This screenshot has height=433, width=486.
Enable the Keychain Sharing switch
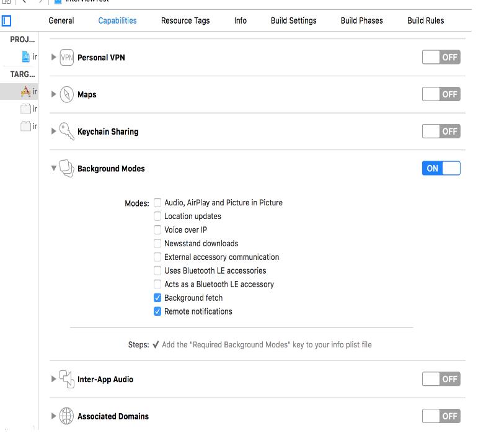point(441,131)
